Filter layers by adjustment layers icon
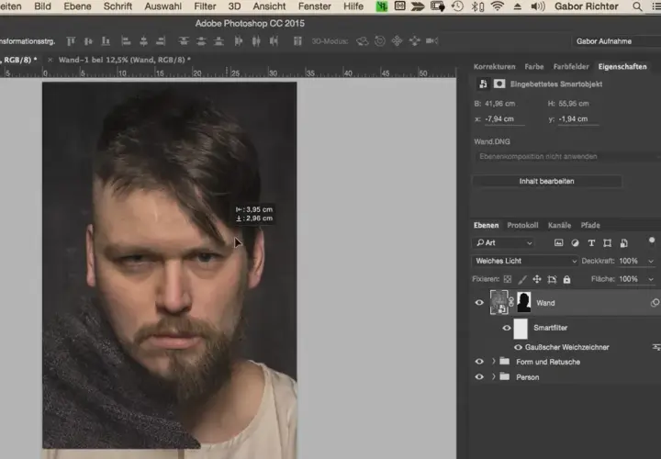 575,242
